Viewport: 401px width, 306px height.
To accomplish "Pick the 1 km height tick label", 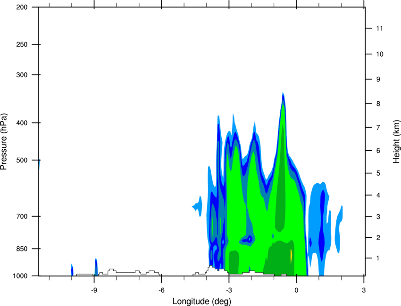I will pyautogui.click(x=378, y=258).
